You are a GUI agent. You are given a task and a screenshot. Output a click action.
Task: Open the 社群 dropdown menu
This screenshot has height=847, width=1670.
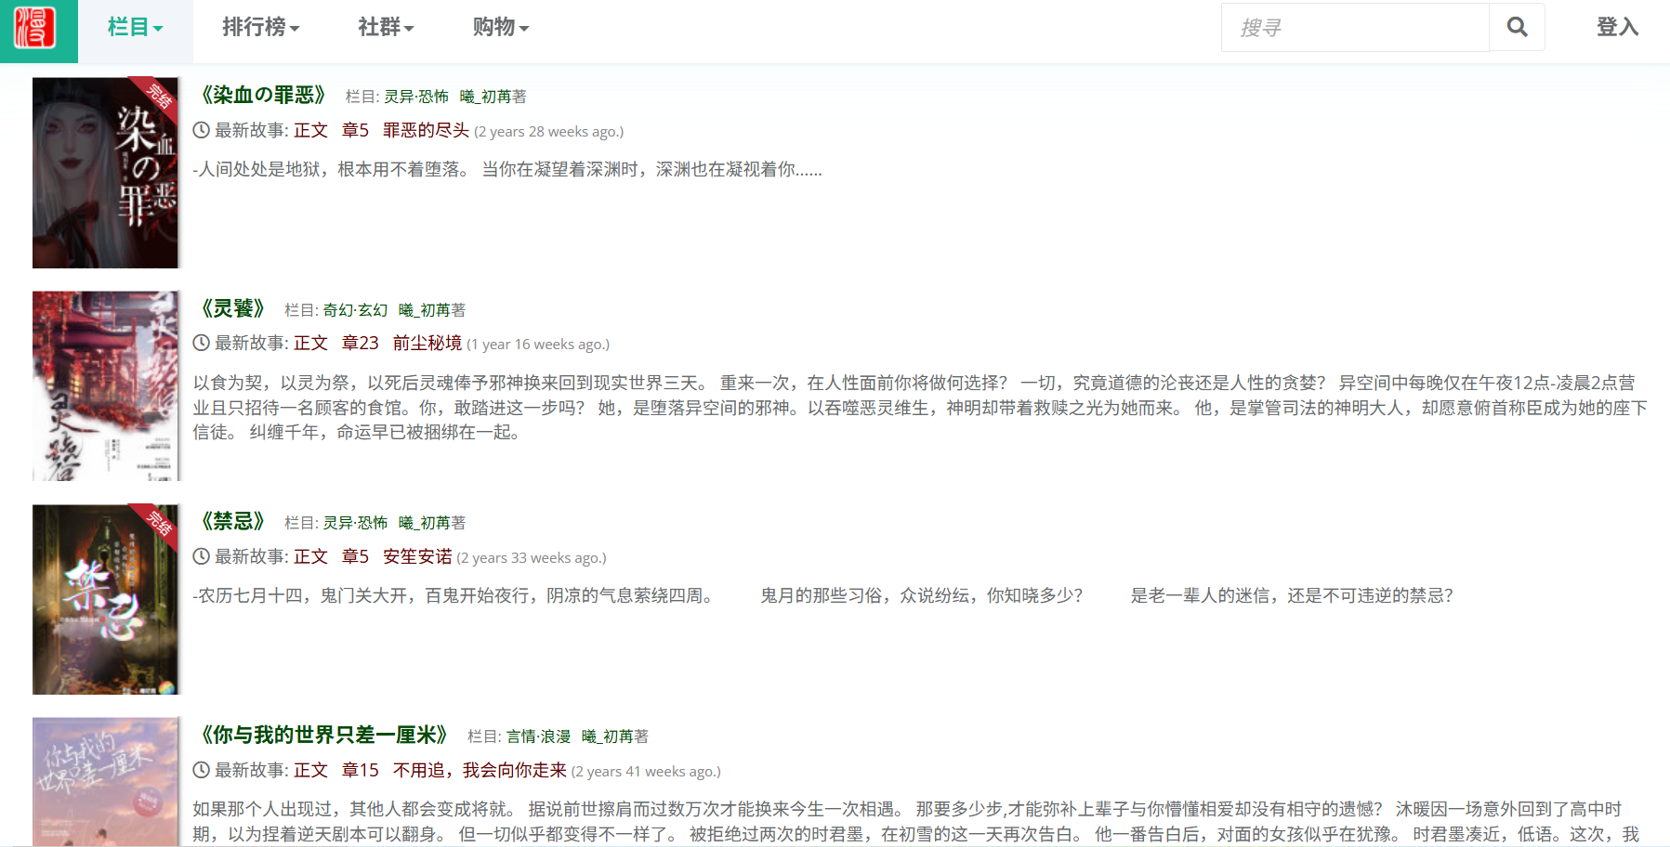[x=386, y=28]
